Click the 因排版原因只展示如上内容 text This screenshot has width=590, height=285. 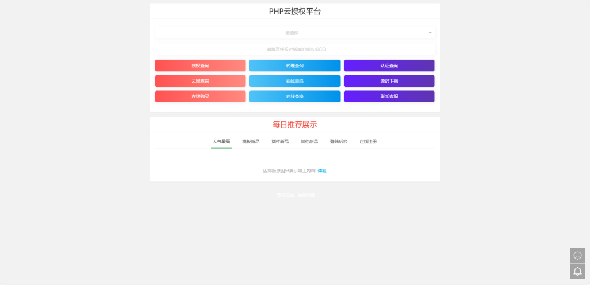coord(290,170)
